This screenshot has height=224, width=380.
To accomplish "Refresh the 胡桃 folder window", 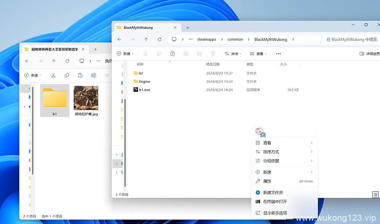I will (x=67, y=61).
